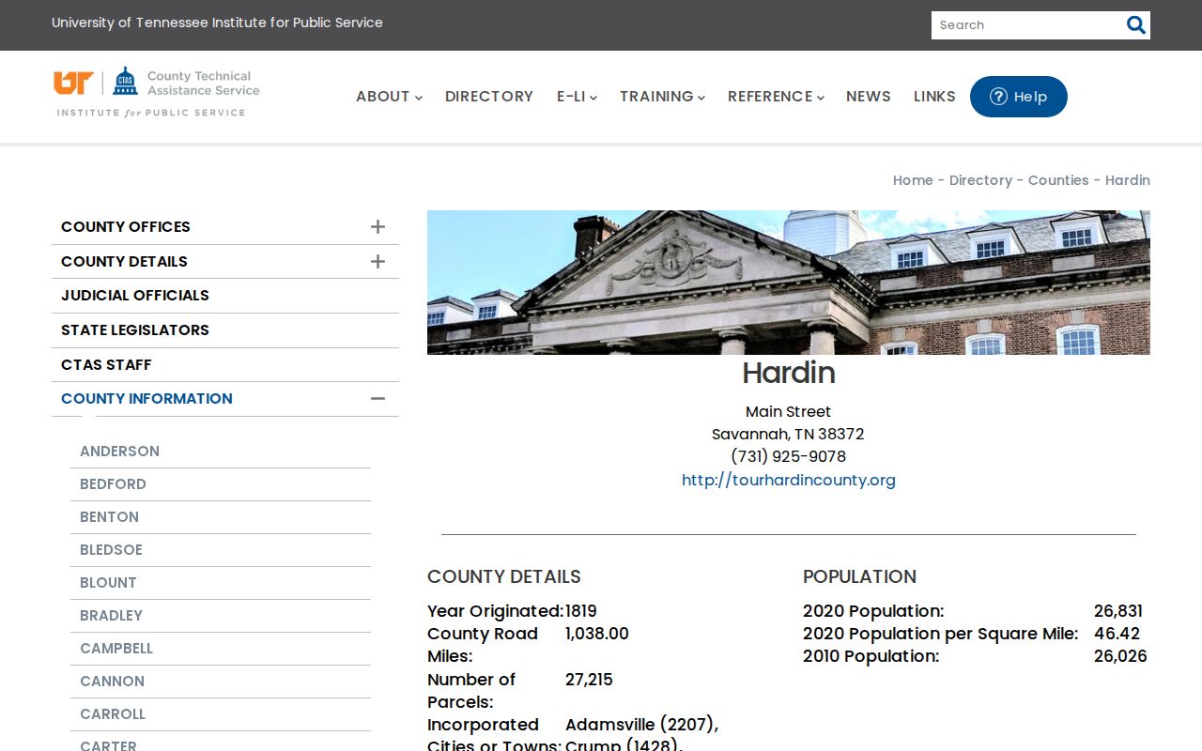Screen dimensions: 1202x751
Task: Open the TRAINING dropdown menu
Action: point(662,97)
